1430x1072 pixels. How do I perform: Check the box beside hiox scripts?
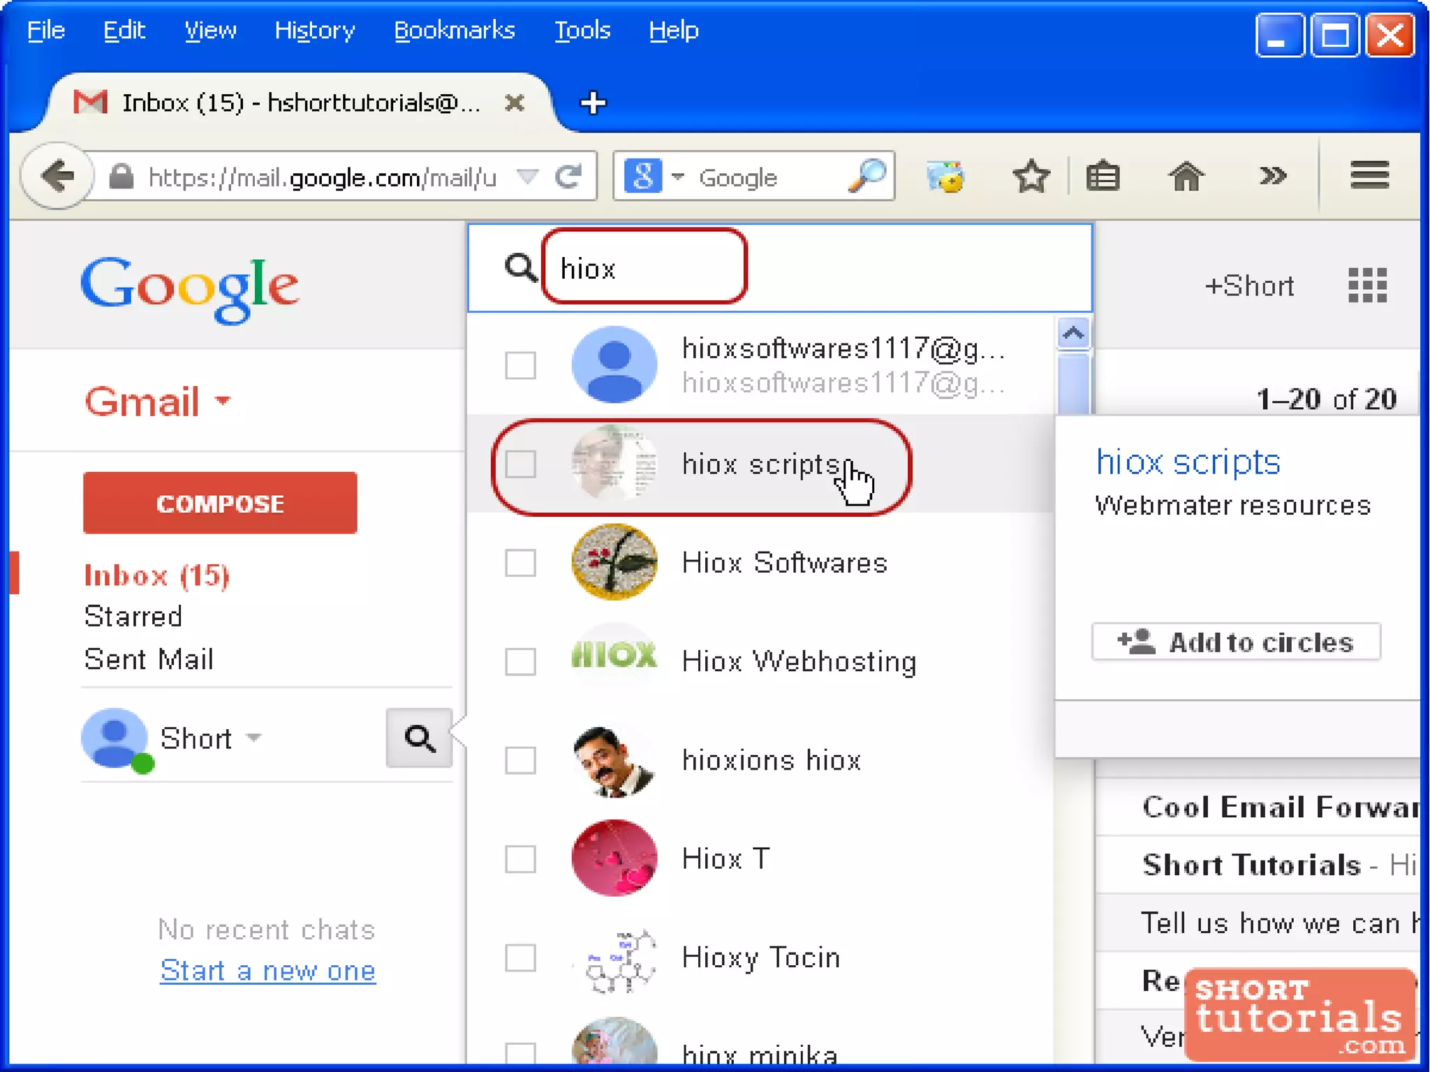(x=521, y=464)
